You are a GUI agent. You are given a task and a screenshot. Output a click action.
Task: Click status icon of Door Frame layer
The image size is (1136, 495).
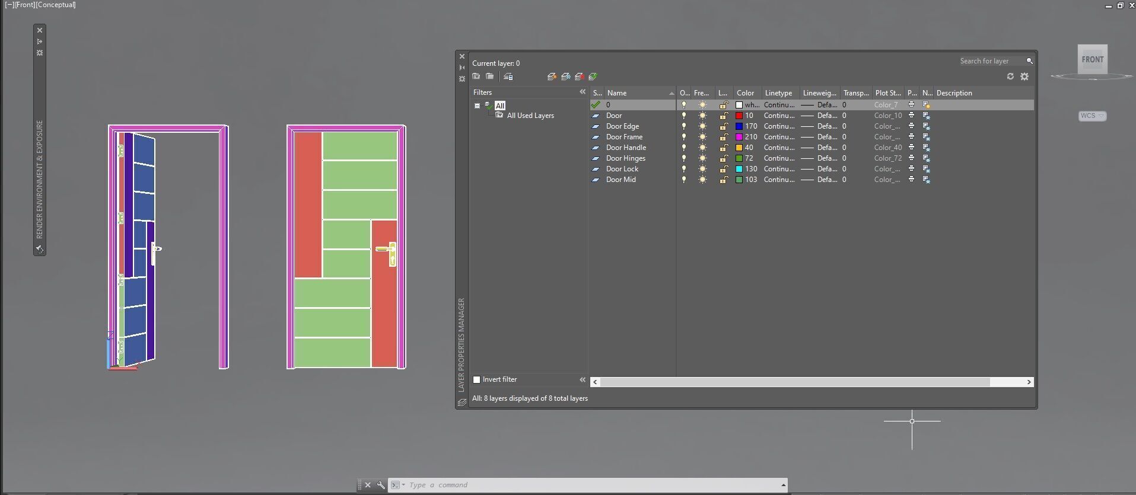(596, 137)
